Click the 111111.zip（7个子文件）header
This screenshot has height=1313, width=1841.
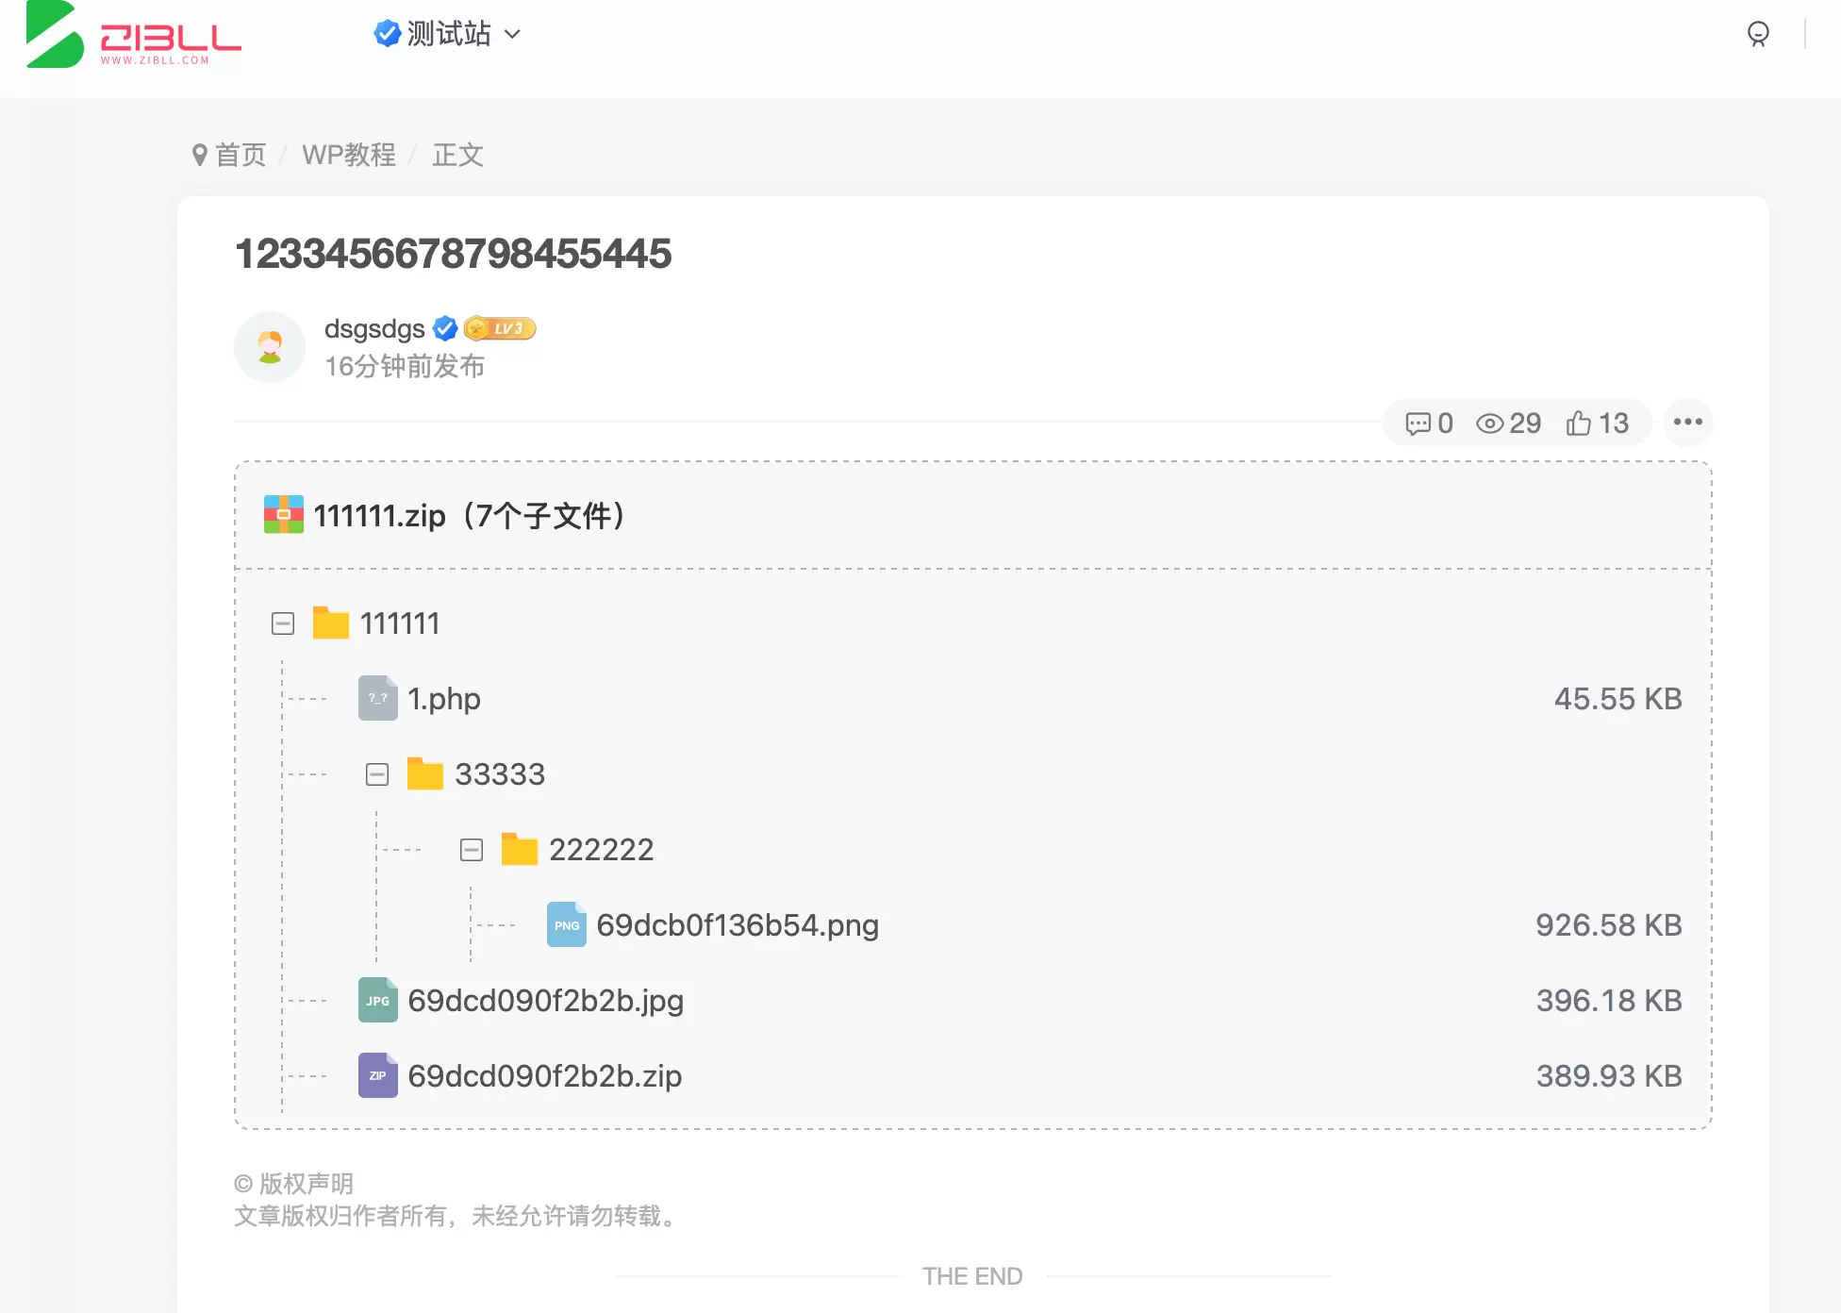tap(470, 515)
